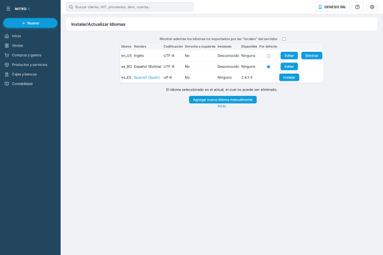The width and height of the screenshot is (383, 255).
Task: Click the Productos y servicios box icon
Action: (x=7, y=65)
